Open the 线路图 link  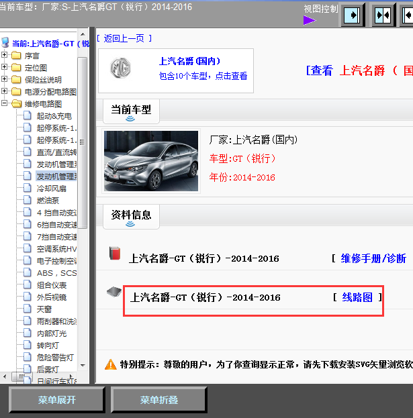point(357,297)
